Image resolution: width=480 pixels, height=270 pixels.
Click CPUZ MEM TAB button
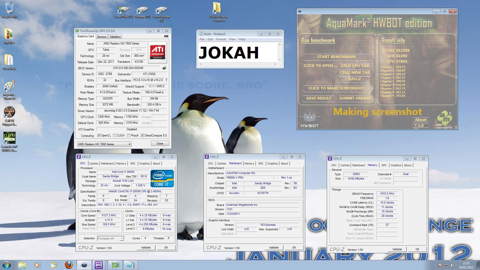point(355,72)
